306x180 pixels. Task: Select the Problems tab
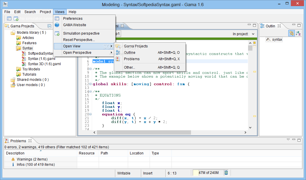[18, 141]
